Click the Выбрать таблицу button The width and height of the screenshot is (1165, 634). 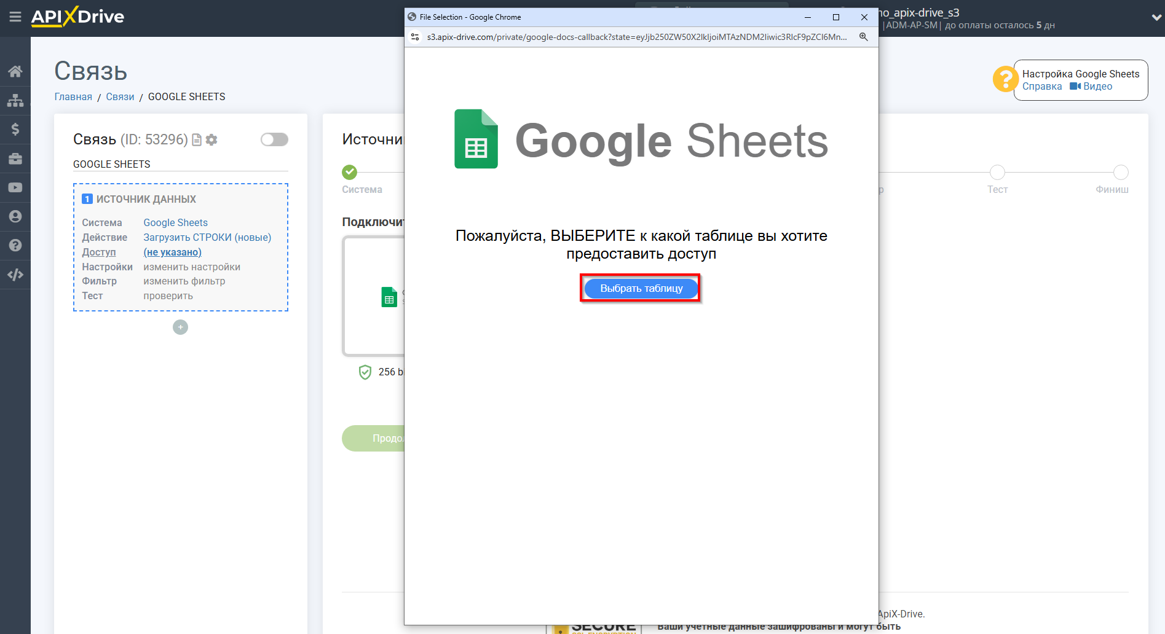640,288
